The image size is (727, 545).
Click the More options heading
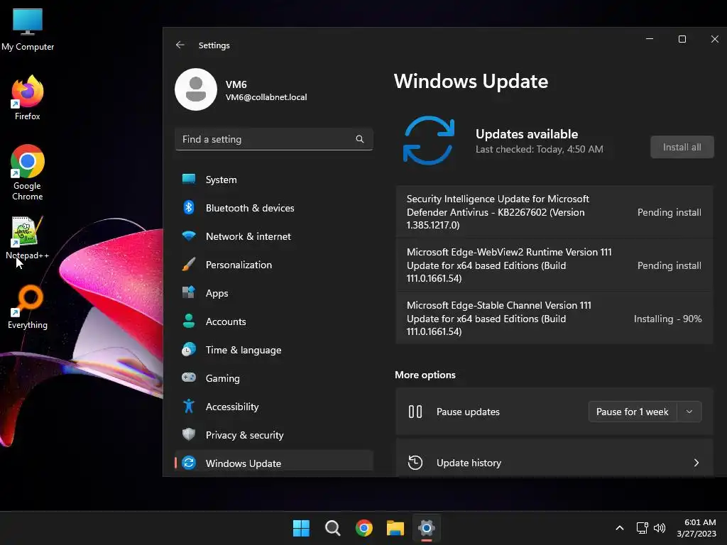(425, 375)
